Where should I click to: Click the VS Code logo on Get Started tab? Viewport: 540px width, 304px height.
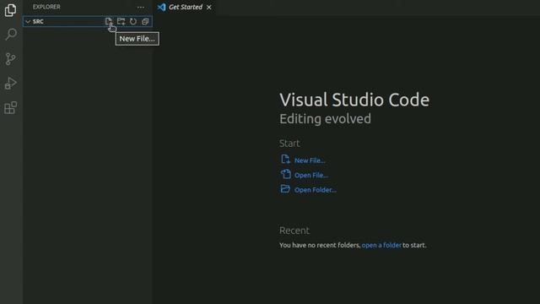click(161, 7)
